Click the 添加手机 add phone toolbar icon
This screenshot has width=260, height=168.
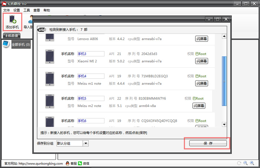click(x=12, y=22)
